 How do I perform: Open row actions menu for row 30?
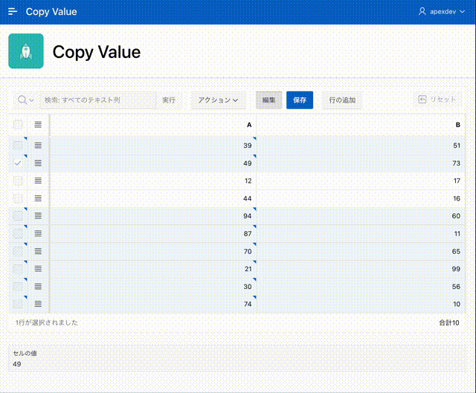tap(38, 286)
